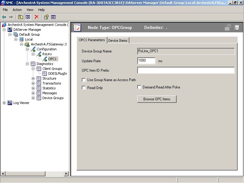Select the Messages tree item

pyautogui.click(x=49, y=93)
